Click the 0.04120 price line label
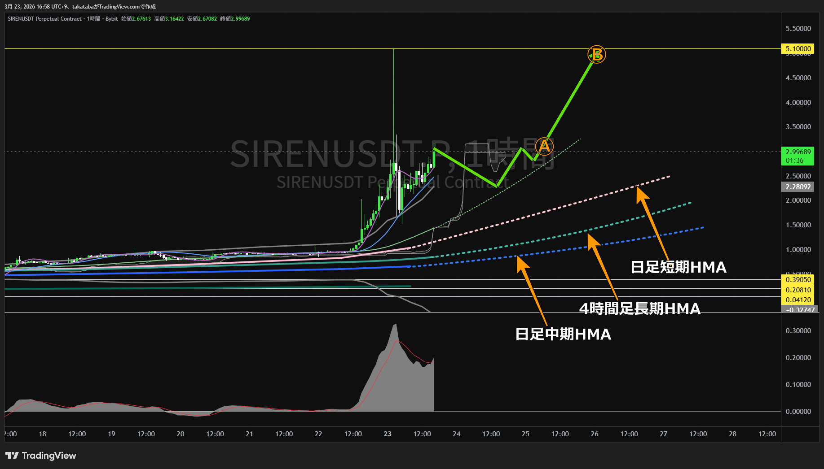Screen dimensions: 824x469 click(x=798, y=300)
